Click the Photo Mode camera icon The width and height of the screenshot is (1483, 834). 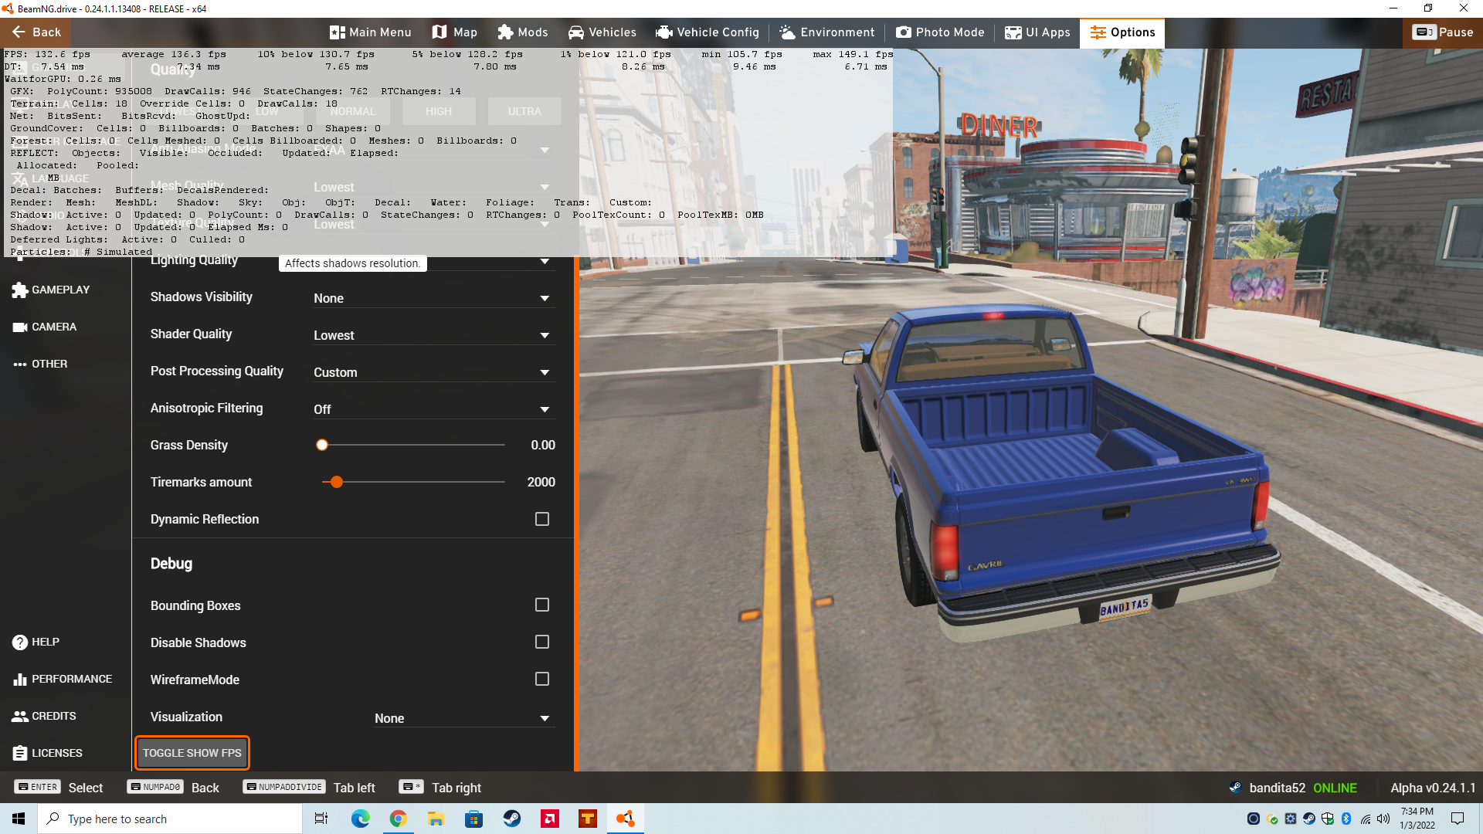(903, 32)
